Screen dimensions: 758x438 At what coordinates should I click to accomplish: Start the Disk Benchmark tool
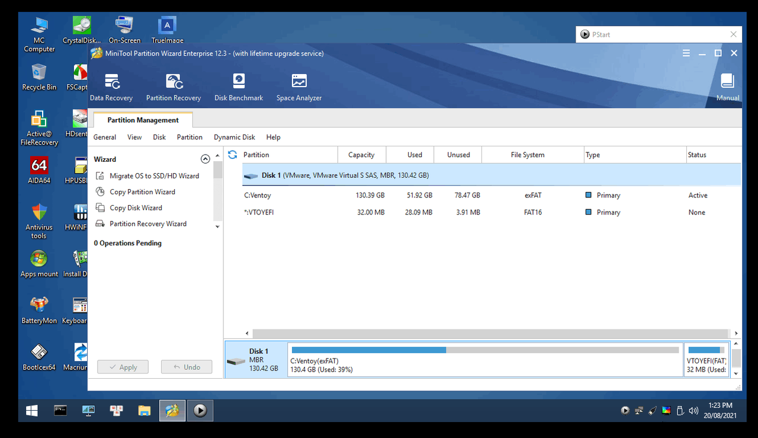[239, 87]
